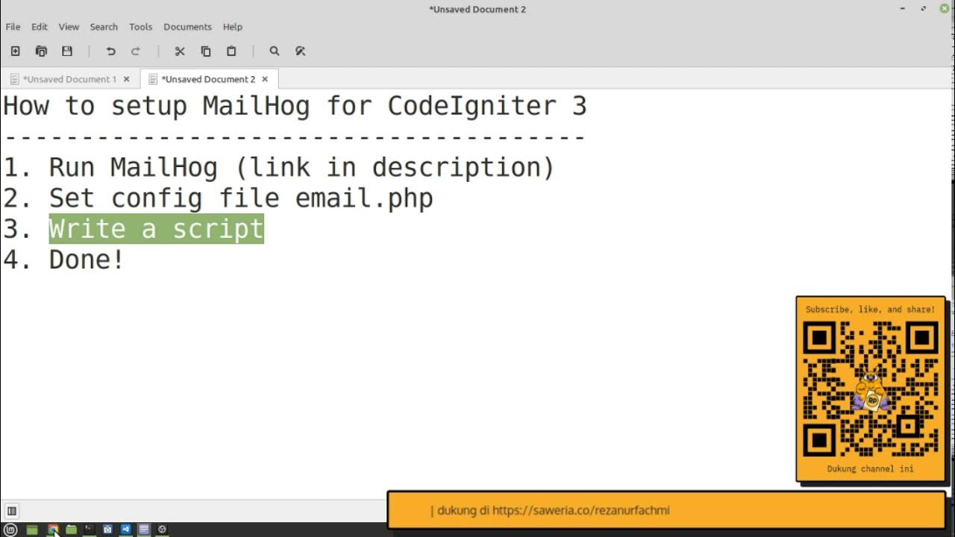
Task: Redo the last undone action
Action: 136,51
